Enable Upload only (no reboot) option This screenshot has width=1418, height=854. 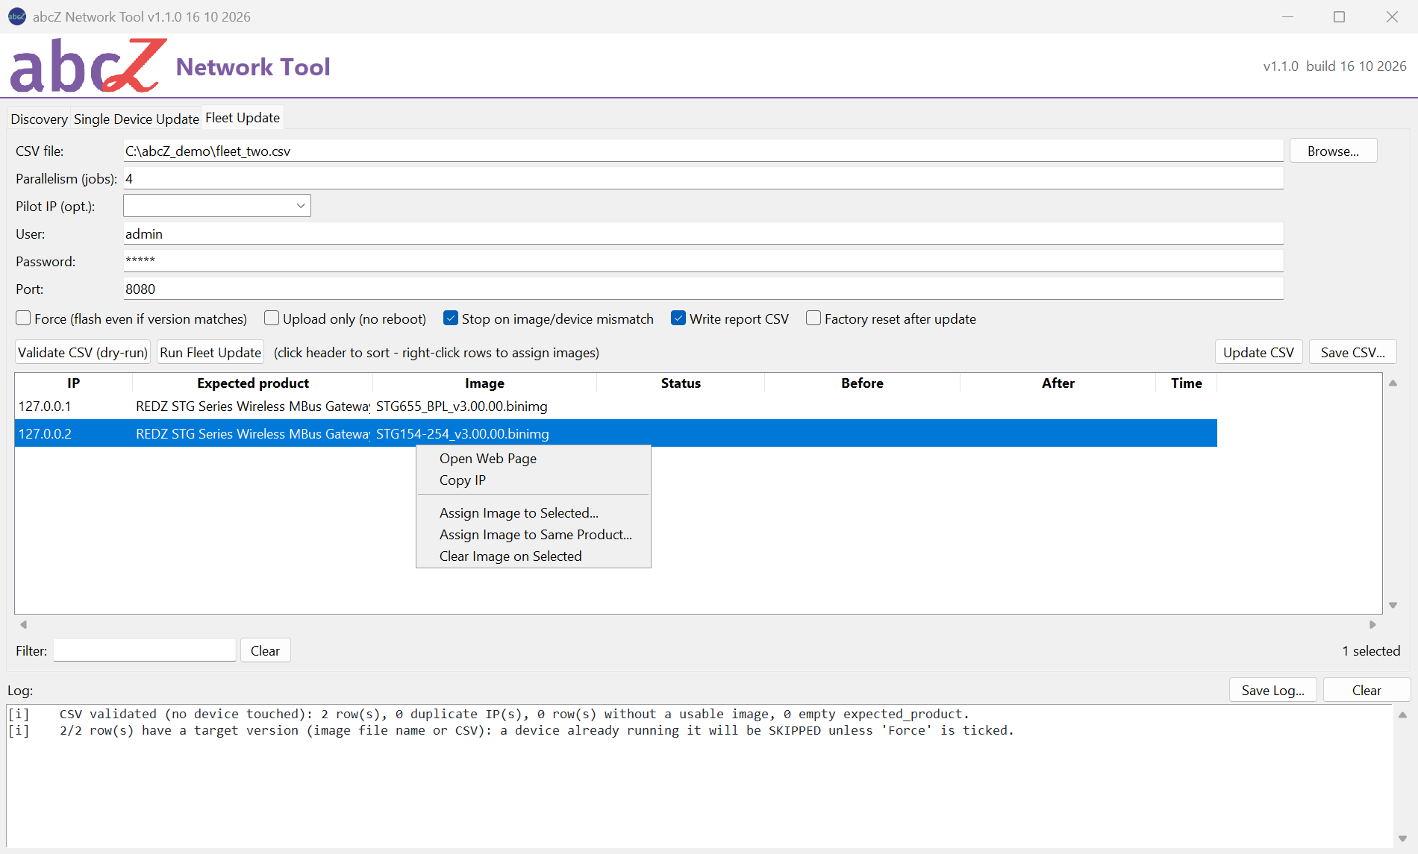[272, 318]
